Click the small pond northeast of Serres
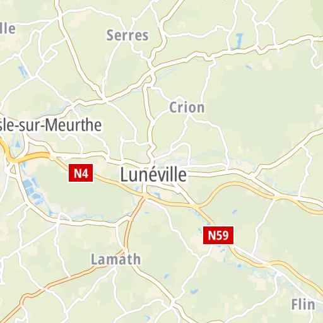 tap(238, 40)
